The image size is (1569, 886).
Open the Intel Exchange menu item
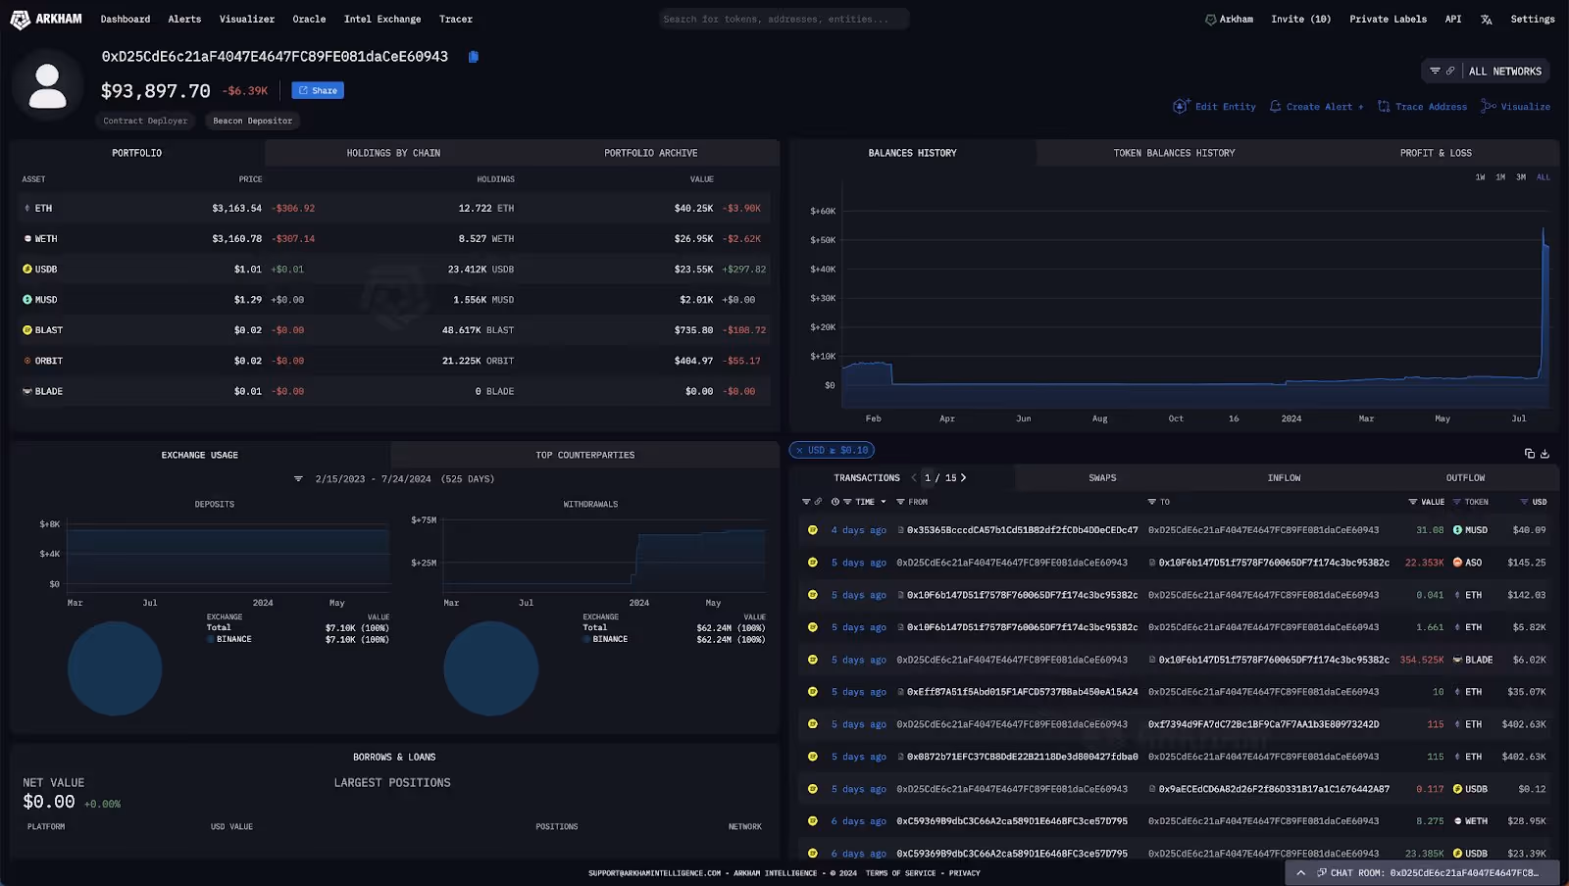click(382, 20)
